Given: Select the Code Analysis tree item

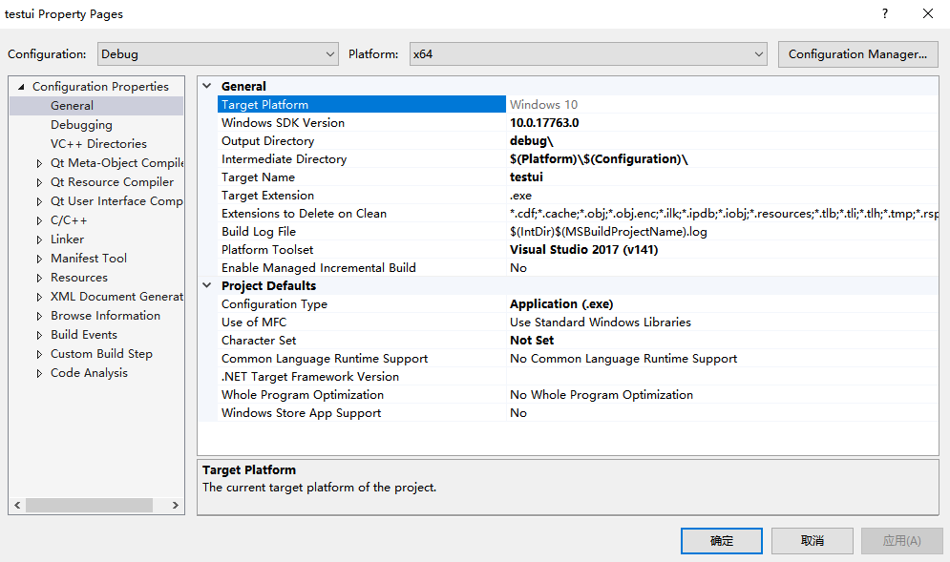Looking at the screenshot, I should tap(89, 372).
